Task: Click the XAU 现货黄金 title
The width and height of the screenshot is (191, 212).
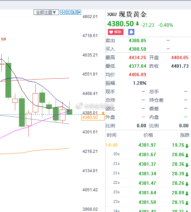Action: click(x=127, y=14)
